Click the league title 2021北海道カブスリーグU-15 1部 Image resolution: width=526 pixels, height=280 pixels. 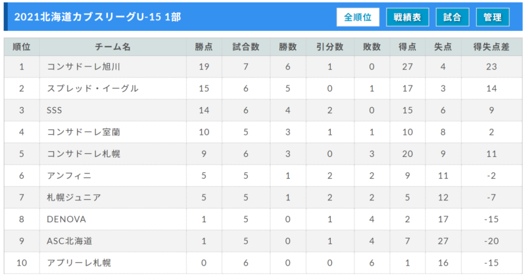[97, 17]
